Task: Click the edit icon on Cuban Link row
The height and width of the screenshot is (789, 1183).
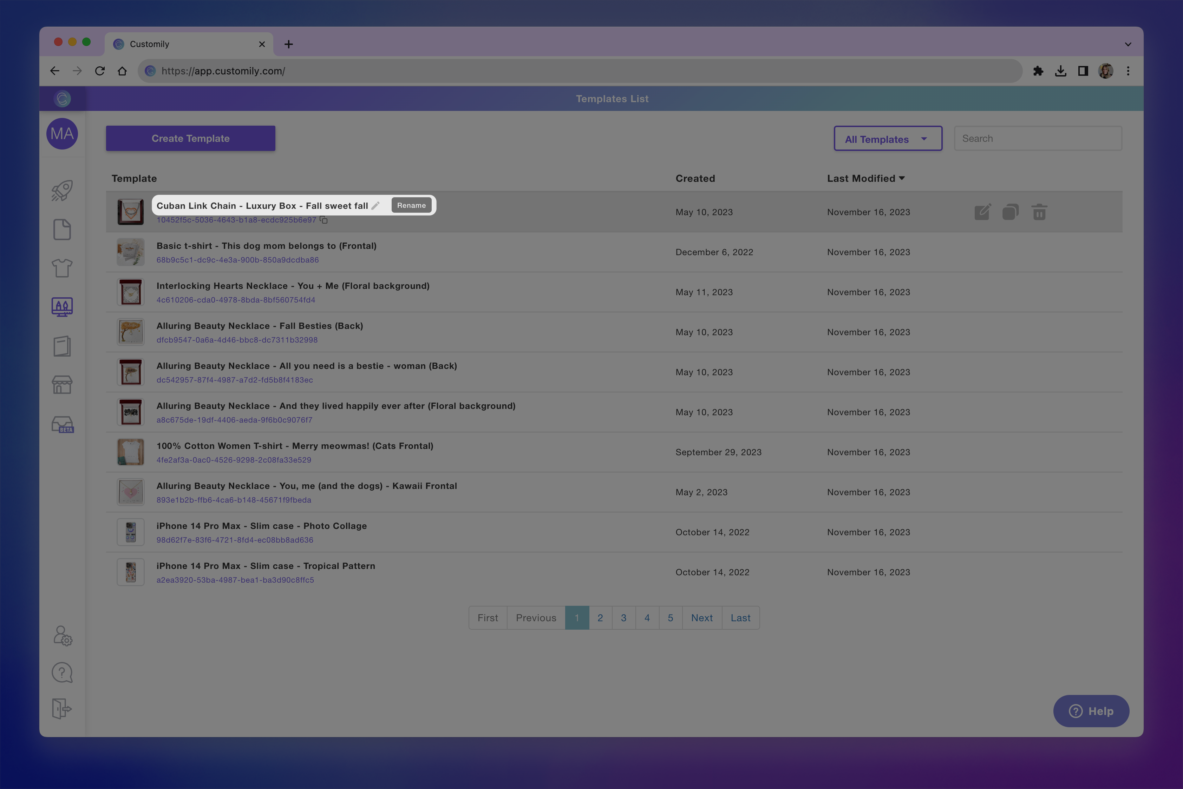Action: click(982, 212)
